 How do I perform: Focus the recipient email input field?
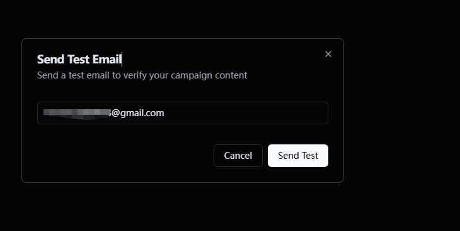pyautogui.click(x=183, y=113)
